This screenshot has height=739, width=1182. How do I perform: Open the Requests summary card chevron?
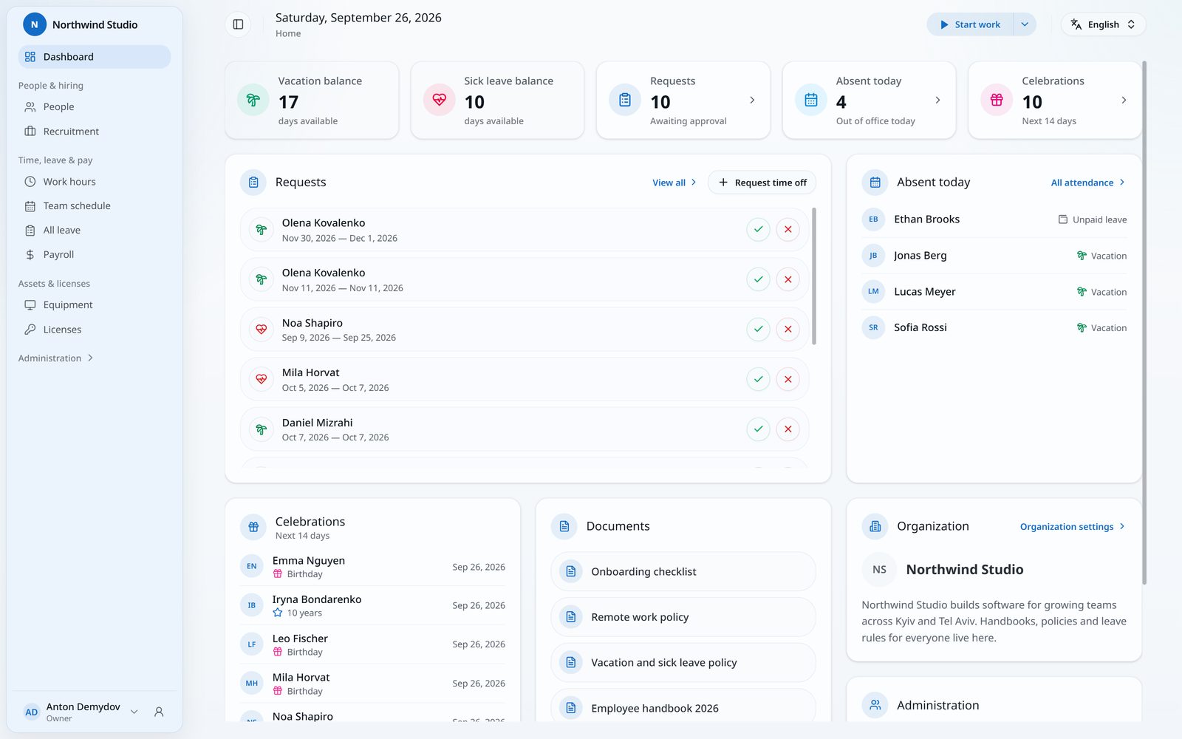click(752, 100)
